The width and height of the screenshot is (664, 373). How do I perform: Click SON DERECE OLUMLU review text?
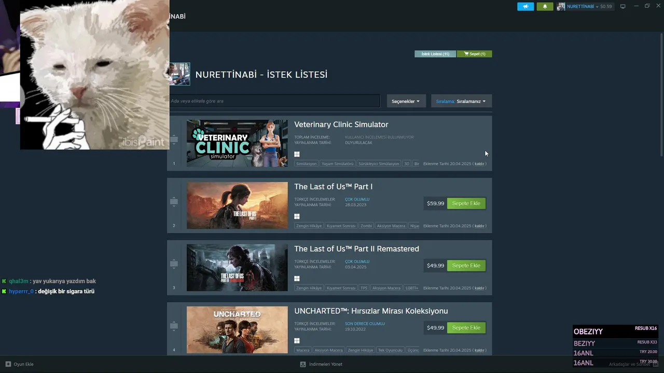[365, 324]
